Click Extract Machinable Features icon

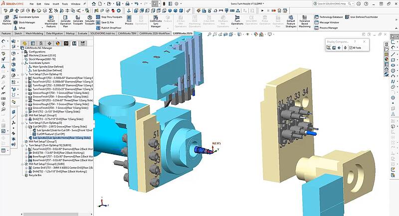[51, 19]
